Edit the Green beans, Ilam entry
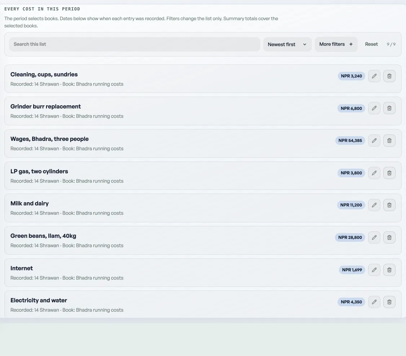The height and width of the screenshot is (356, 406). pyautogui.click(x=374, y=237)
